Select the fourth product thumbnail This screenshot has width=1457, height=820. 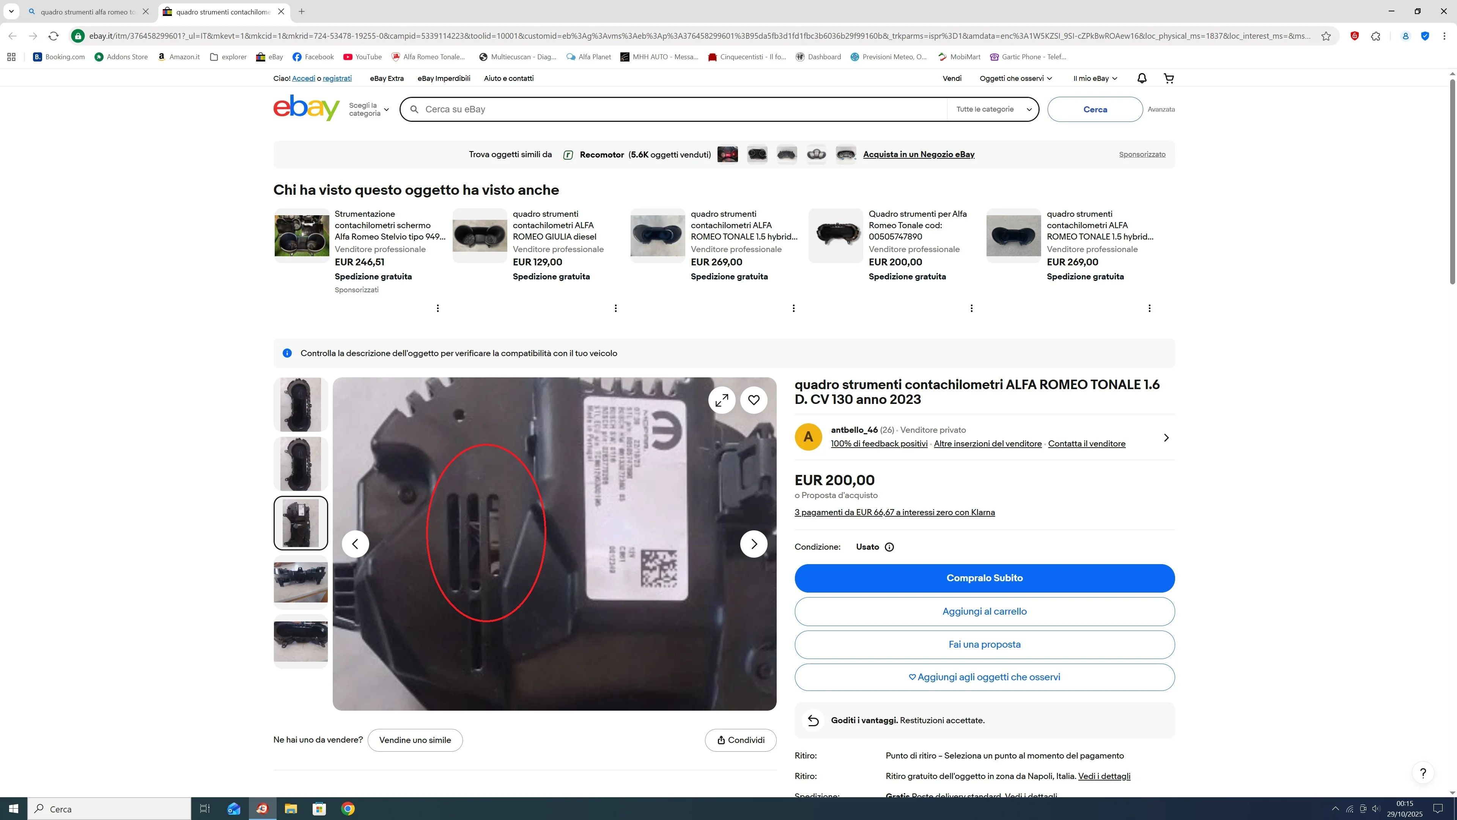[301, 582]
